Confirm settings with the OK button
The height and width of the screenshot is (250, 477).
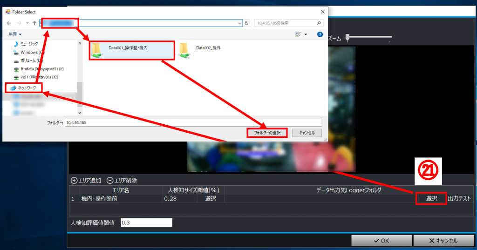pyautogui.click(x=382, y=241)
